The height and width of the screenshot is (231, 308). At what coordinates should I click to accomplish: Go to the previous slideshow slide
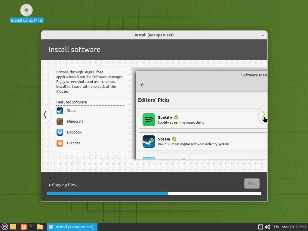click(45, 114)
